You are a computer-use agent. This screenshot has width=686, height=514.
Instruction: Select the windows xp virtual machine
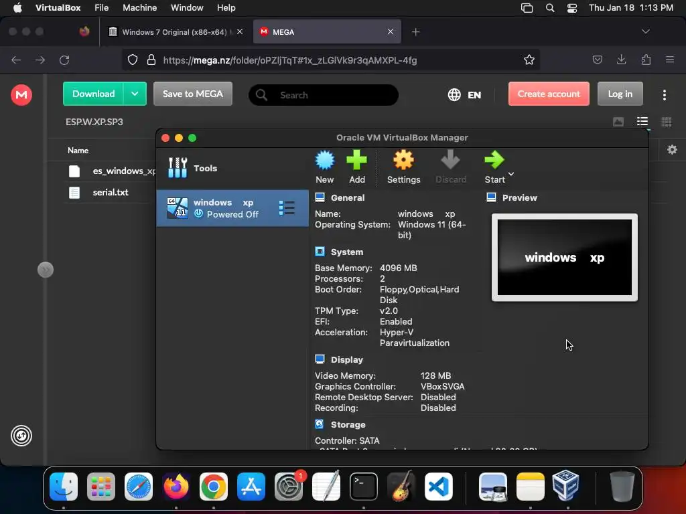pos(232,208)
